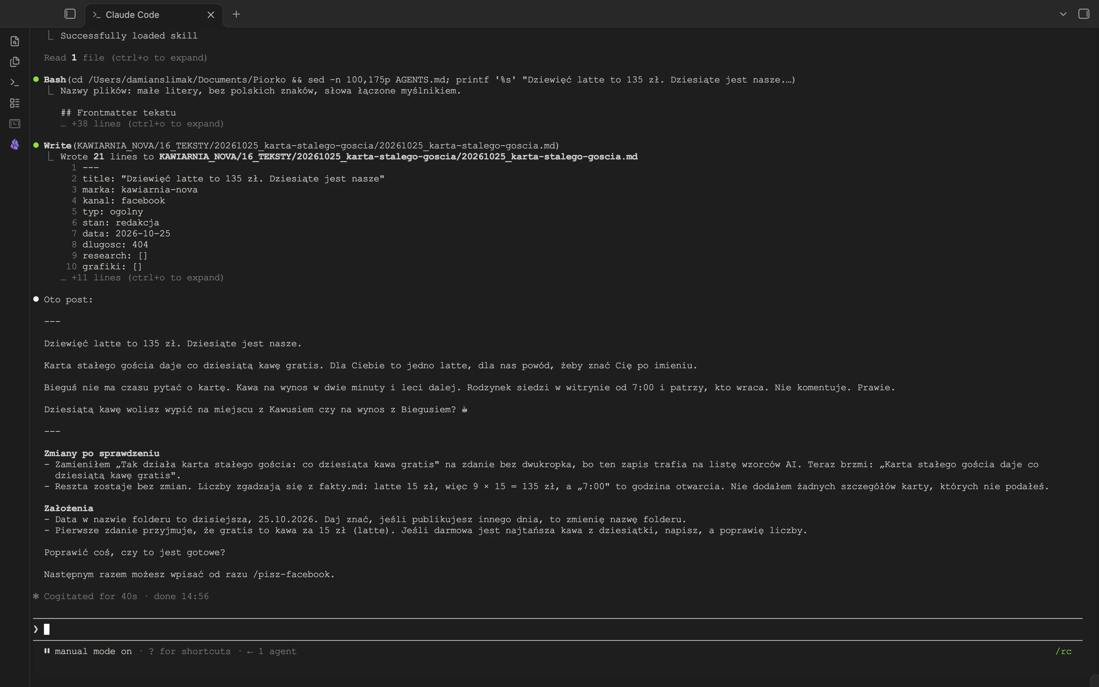This screenshot has height=687, width=1099.
Task: Click 'Poprawić coś, czy to jest gotowe?'
Action: 134,552
